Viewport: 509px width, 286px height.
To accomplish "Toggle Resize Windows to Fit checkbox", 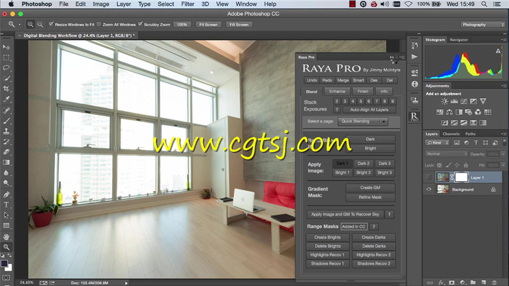I will point(51,24).
